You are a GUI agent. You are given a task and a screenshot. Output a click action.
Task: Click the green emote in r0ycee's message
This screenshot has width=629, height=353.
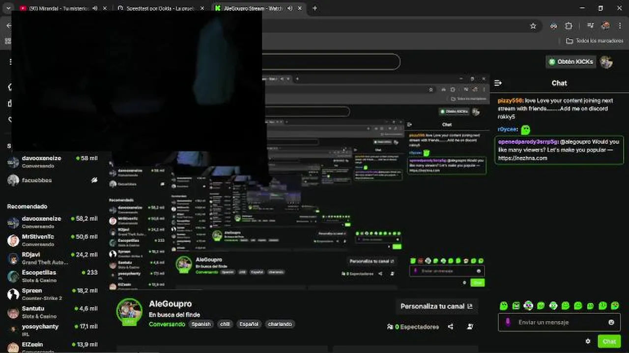point(525,129)
